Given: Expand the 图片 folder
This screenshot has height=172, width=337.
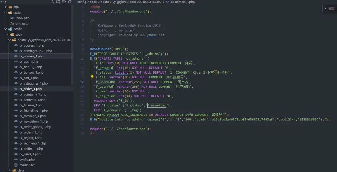Looking at the screenshot, I should coord(6,7).
